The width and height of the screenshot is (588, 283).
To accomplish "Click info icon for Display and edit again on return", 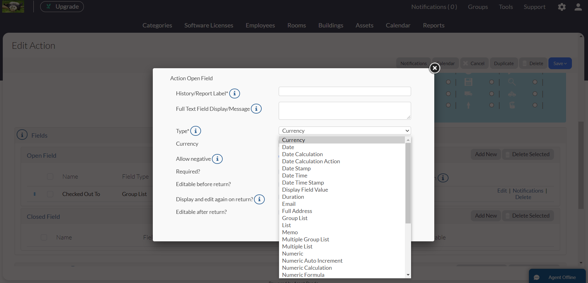I will 259,199.
